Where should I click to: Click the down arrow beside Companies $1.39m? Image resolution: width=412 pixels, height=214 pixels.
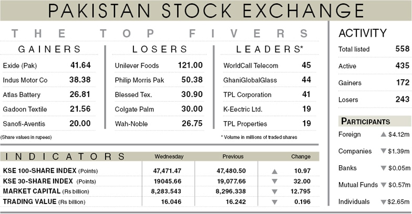click(384, 151)
